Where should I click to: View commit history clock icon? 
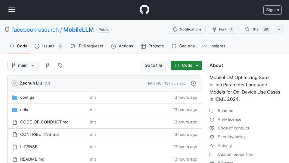[193, 83]
